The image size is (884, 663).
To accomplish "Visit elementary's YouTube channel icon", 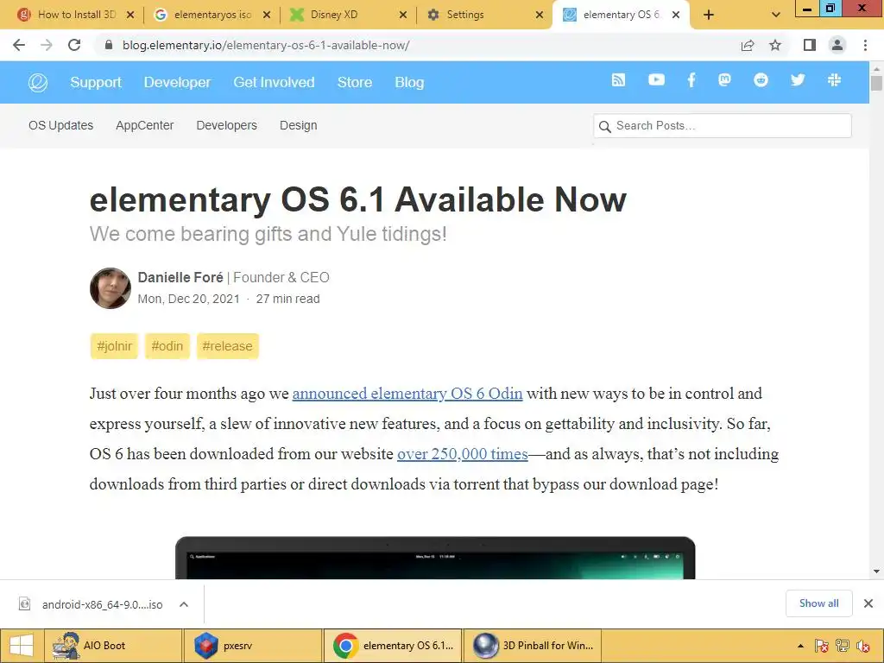I will pos(656,80).
